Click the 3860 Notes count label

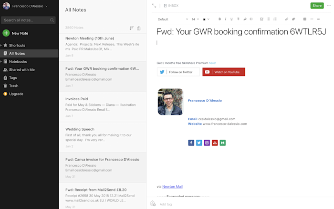pos(74,28)
